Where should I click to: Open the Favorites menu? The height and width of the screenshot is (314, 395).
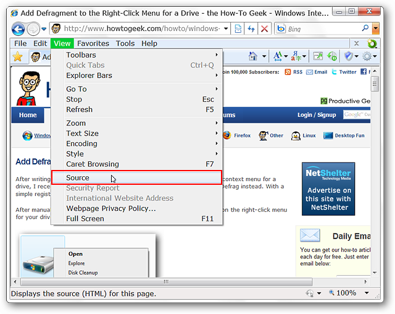93,43
